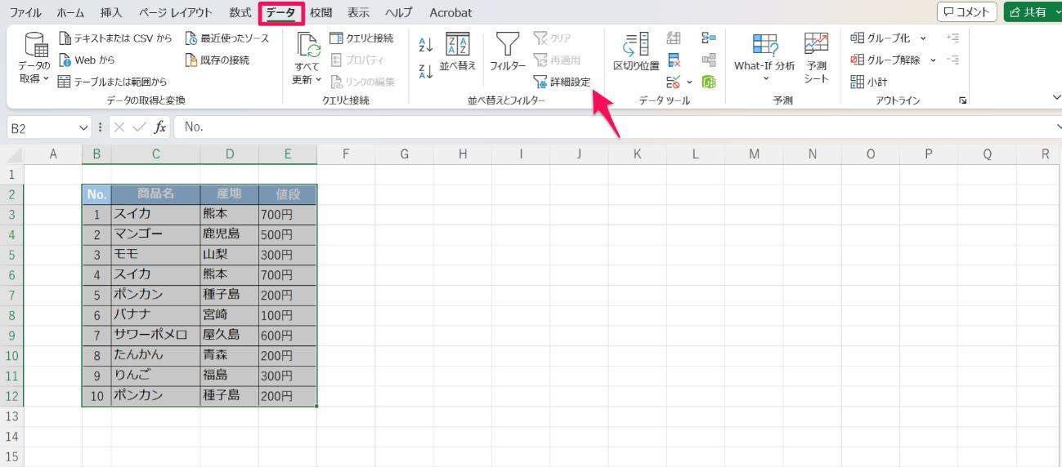
Task: Click the グループ解除 button
Action: pos(885,60)
